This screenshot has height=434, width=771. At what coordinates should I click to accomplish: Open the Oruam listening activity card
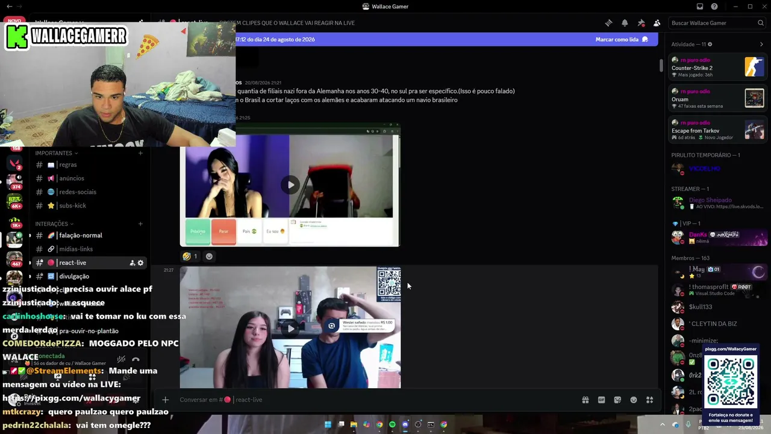point(718,98)
